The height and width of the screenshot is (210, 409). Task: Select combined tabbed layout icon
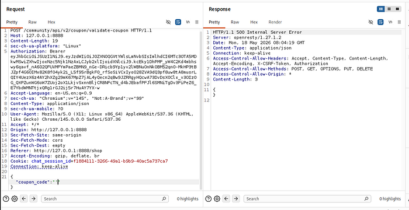click(x=397, y=9)
